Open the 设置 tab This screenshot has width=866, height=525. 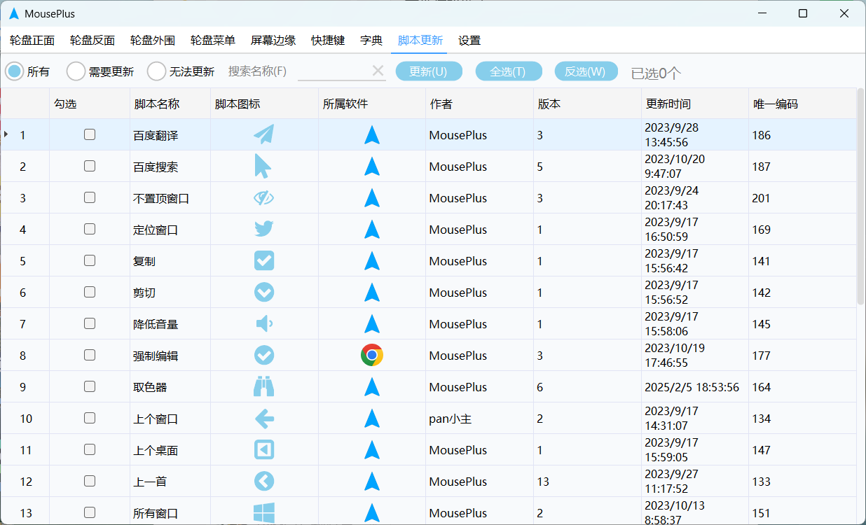[x=469, y=41]
